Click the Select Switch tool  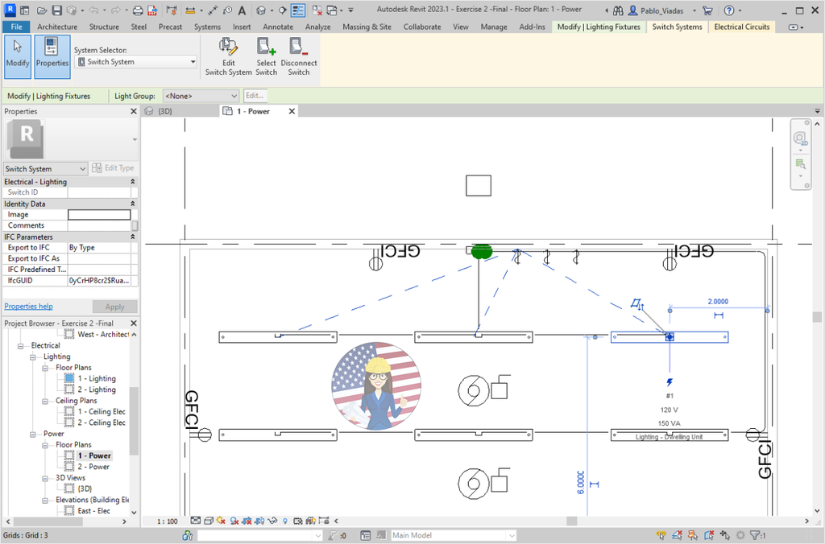(x=266, y=57)
